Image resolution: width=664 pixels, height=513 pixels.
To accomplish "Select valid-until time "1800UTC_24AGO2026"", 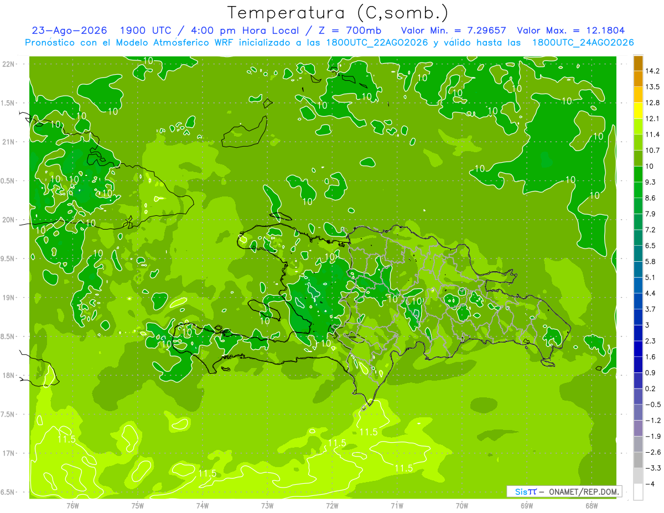I will 583,43.
